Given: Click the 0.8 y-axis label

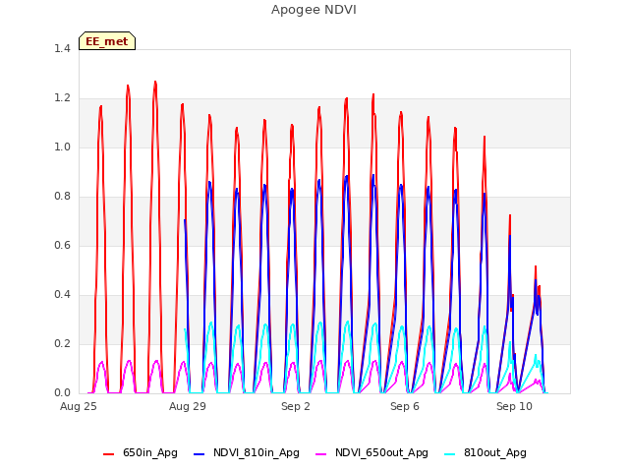Looking at the screenshot, I should click(x=62, y=197).
